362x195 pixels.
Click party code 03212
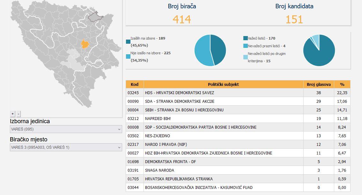[x=133, y=118]
